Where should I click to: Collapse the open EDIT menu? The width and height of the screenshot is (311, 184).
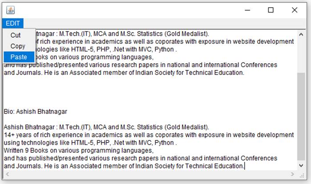13,24
